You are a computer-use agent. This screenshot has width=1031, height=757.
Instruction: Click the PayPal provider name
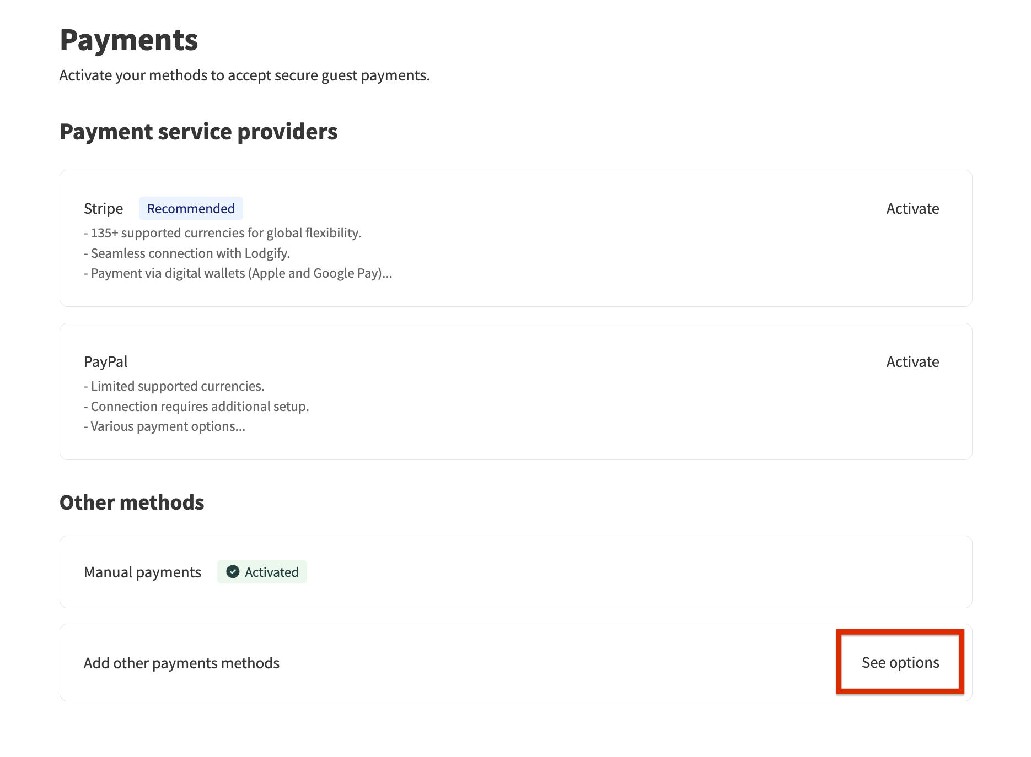click(105, 362)
